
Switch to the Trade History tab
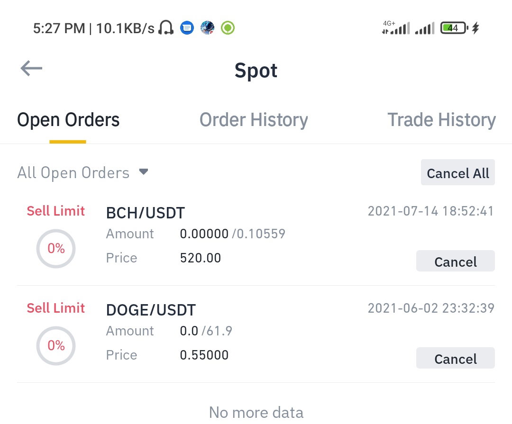pyautogui.click(x=441, y=120)
